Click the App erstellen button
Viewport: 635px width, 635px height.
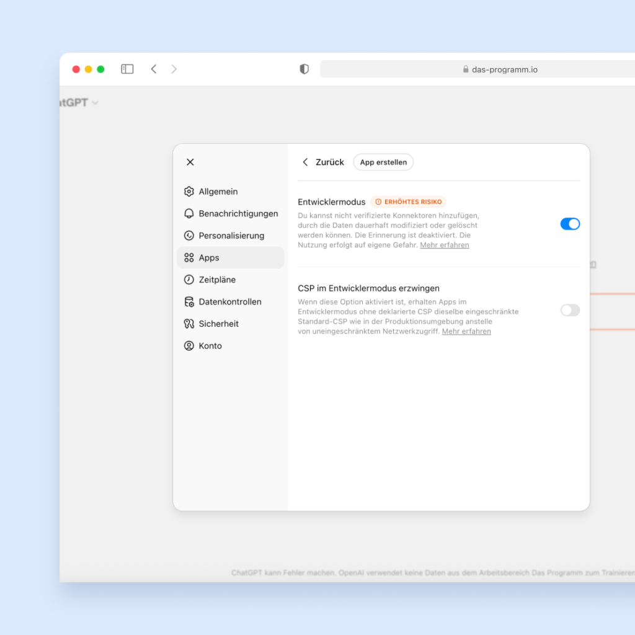tap(383, 162)
